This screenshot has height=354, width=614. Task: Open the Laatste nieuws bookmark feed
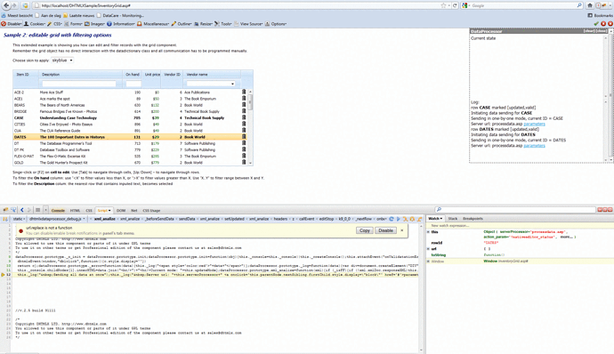[x=79, y=16]
